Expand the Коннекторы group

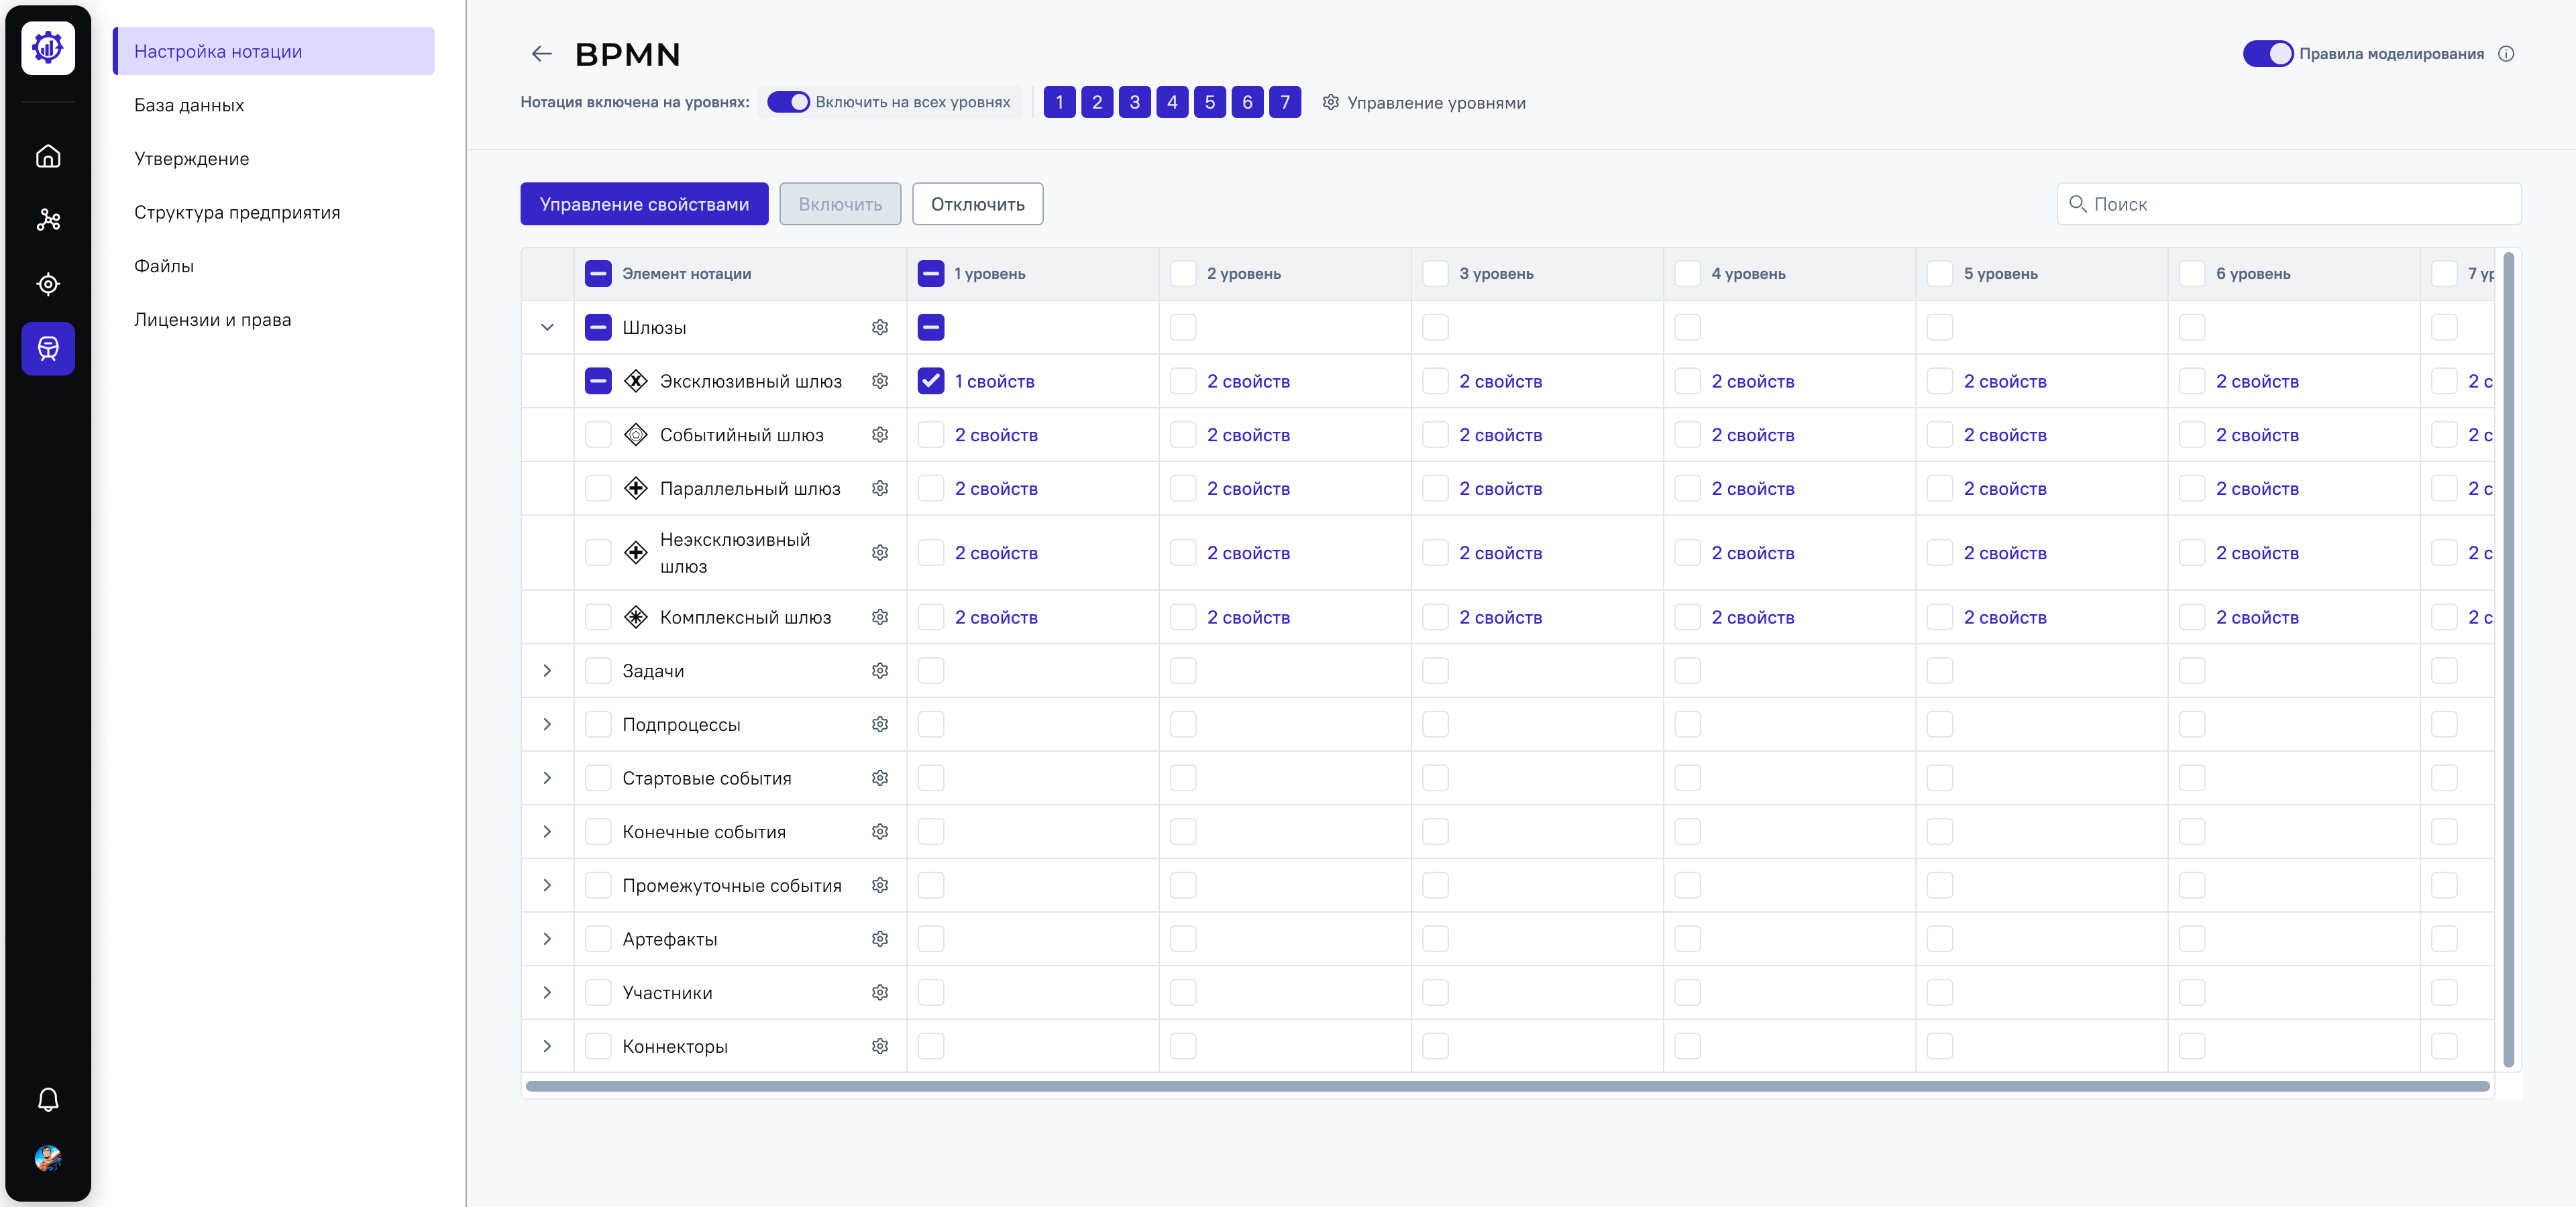click(x=547, y=1046)
